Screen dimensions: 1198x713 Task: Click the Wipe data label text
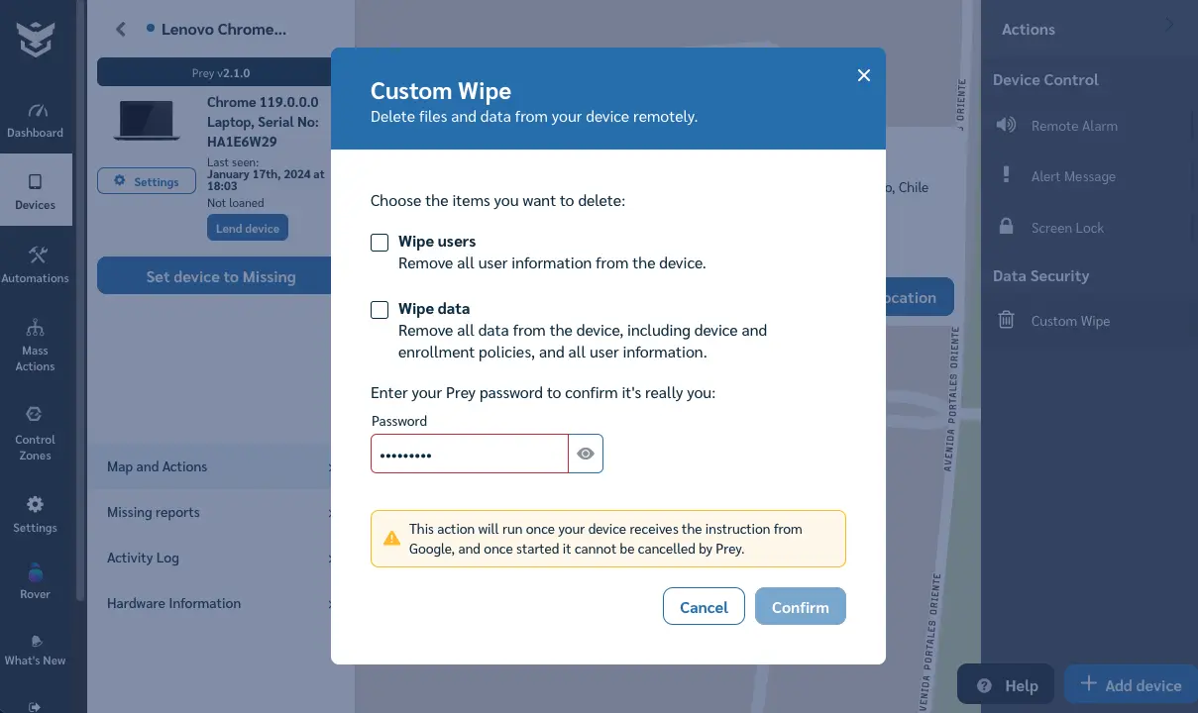tap(434, 309)
